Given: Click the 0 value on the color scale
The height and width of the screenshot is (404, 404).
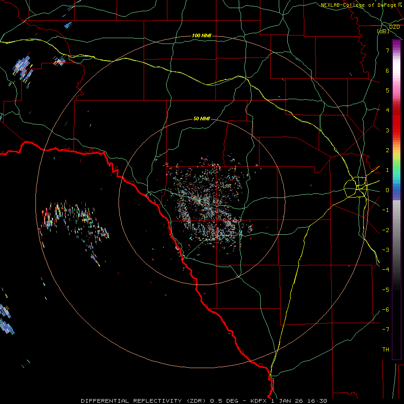Looking at the screenshot, I should click(387, 190).
